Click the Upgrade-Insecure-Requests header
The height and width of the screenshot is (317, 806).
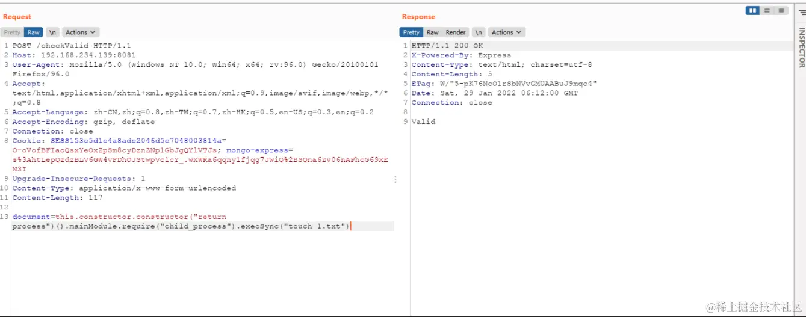pos(78,179)
